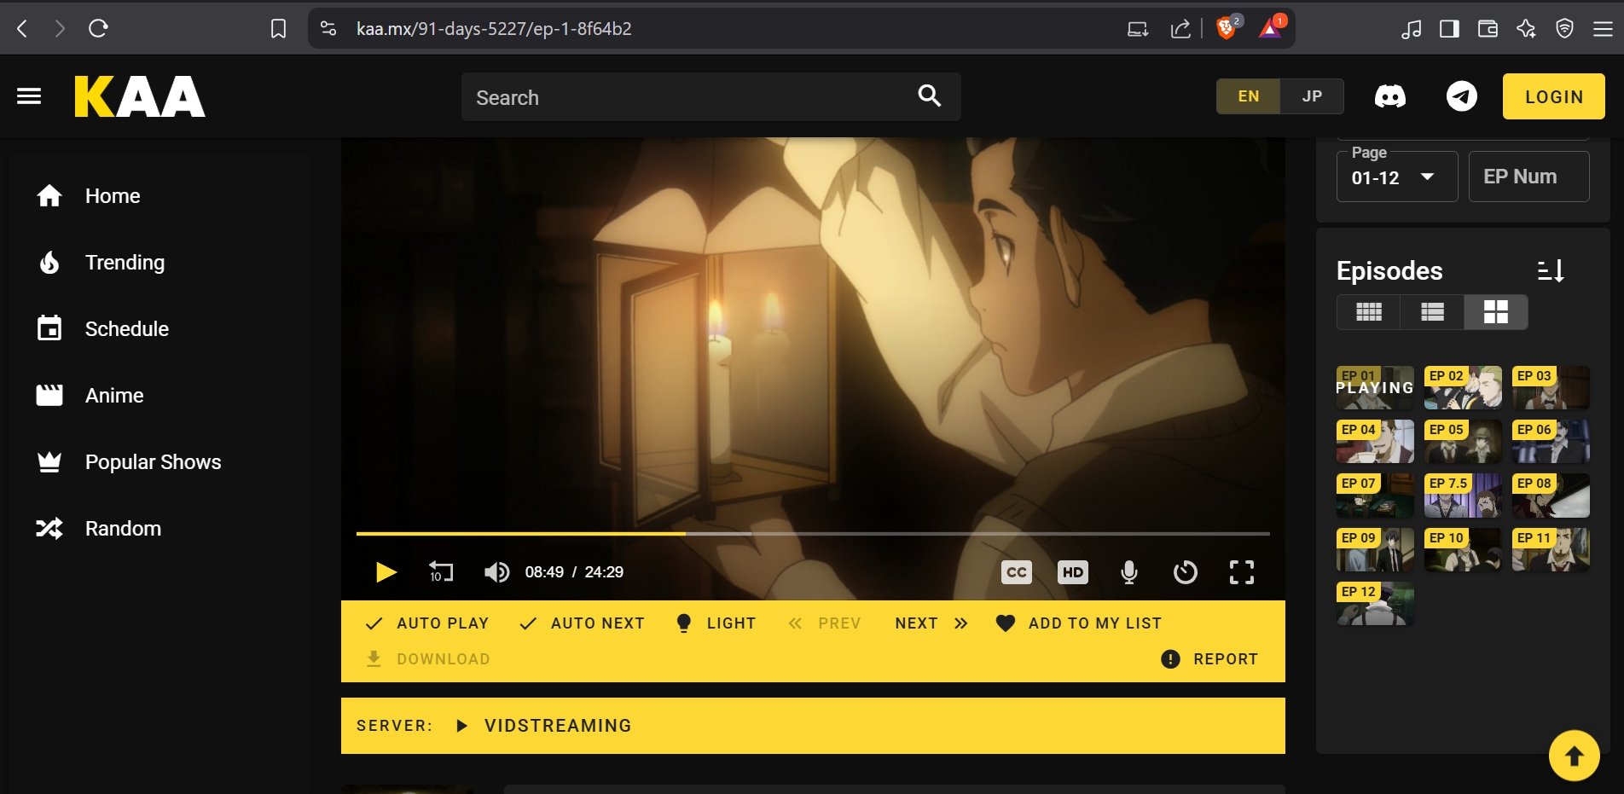Go back in the browser
Image resolution: width=1624 pixels, height=794 pixels.
(23, 29)
